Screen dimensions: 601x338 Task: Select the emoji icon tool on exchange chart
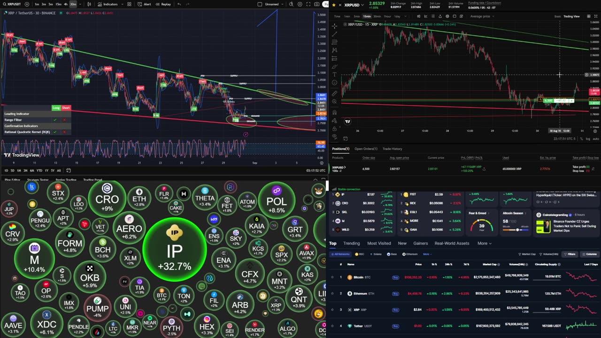[335, 82]
